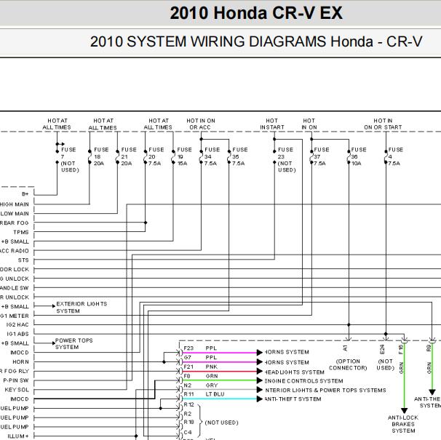Click the green arrowhead above 'ANTI-LOCK BRAKES SYSTEM'

tap(404, 411)
